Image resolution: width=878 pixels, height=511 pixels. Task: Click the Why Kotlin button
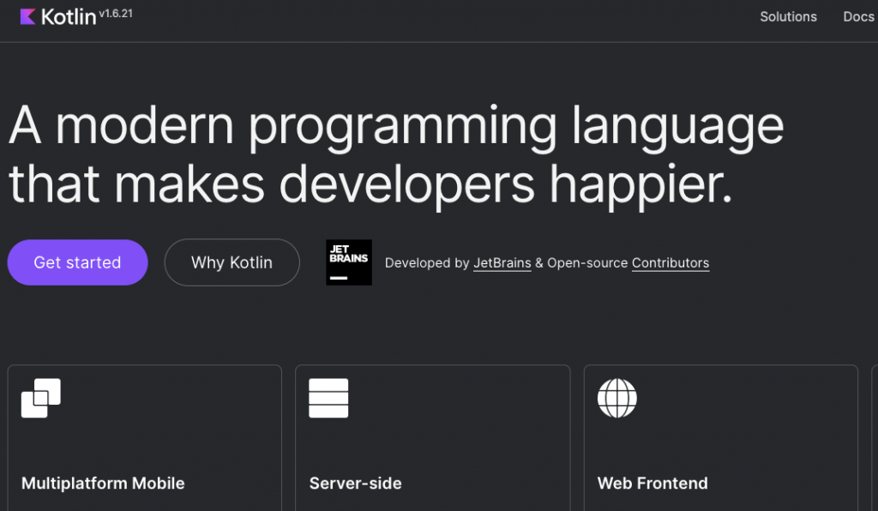coord(232,262)
